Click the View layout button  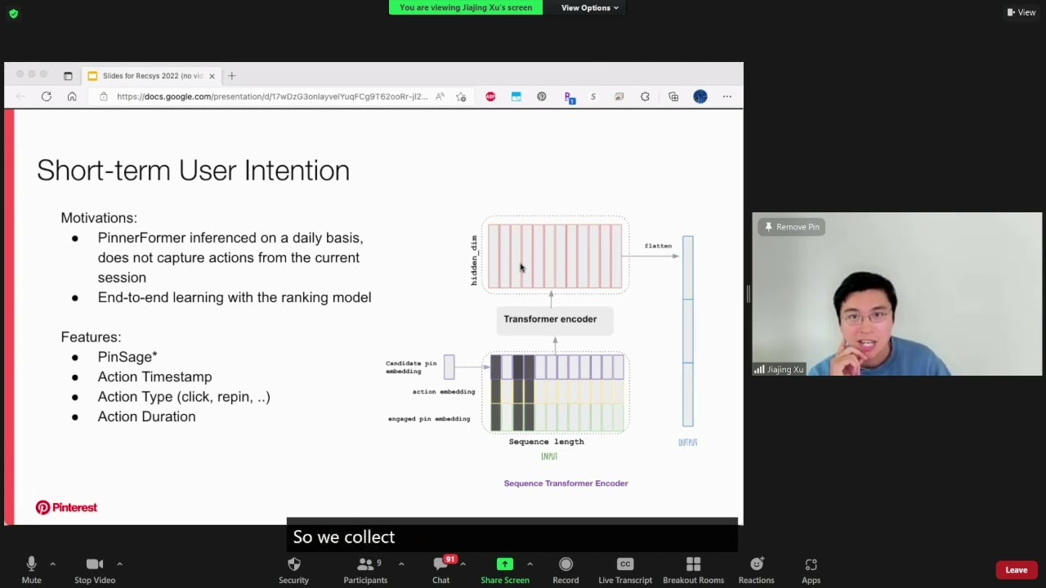point(1021,12)
